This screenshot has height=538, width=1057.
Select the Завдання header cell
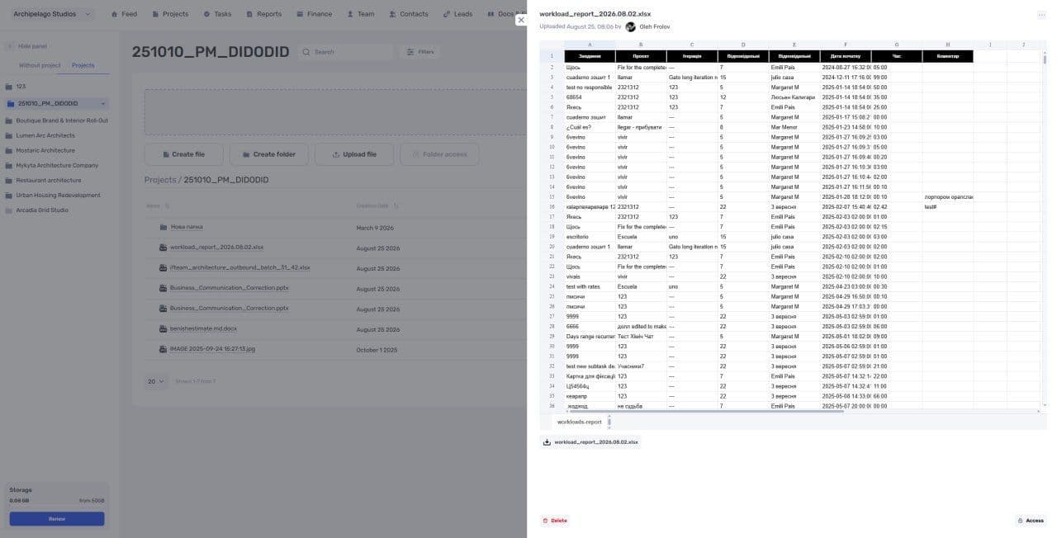(x=590, y=56)
